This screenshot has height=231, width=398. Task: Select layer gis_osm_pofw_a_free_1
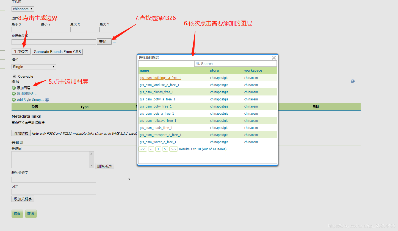157,99
